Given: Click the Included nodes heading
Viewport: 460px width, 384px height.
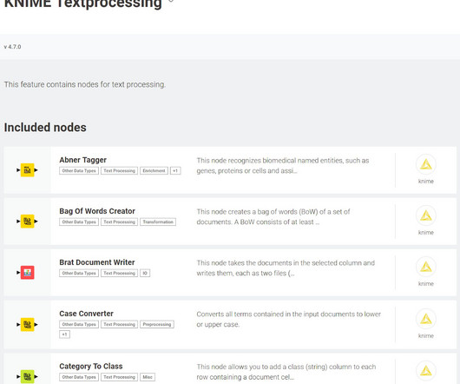Looking at the screenshot, I should [x=45, y=128].
